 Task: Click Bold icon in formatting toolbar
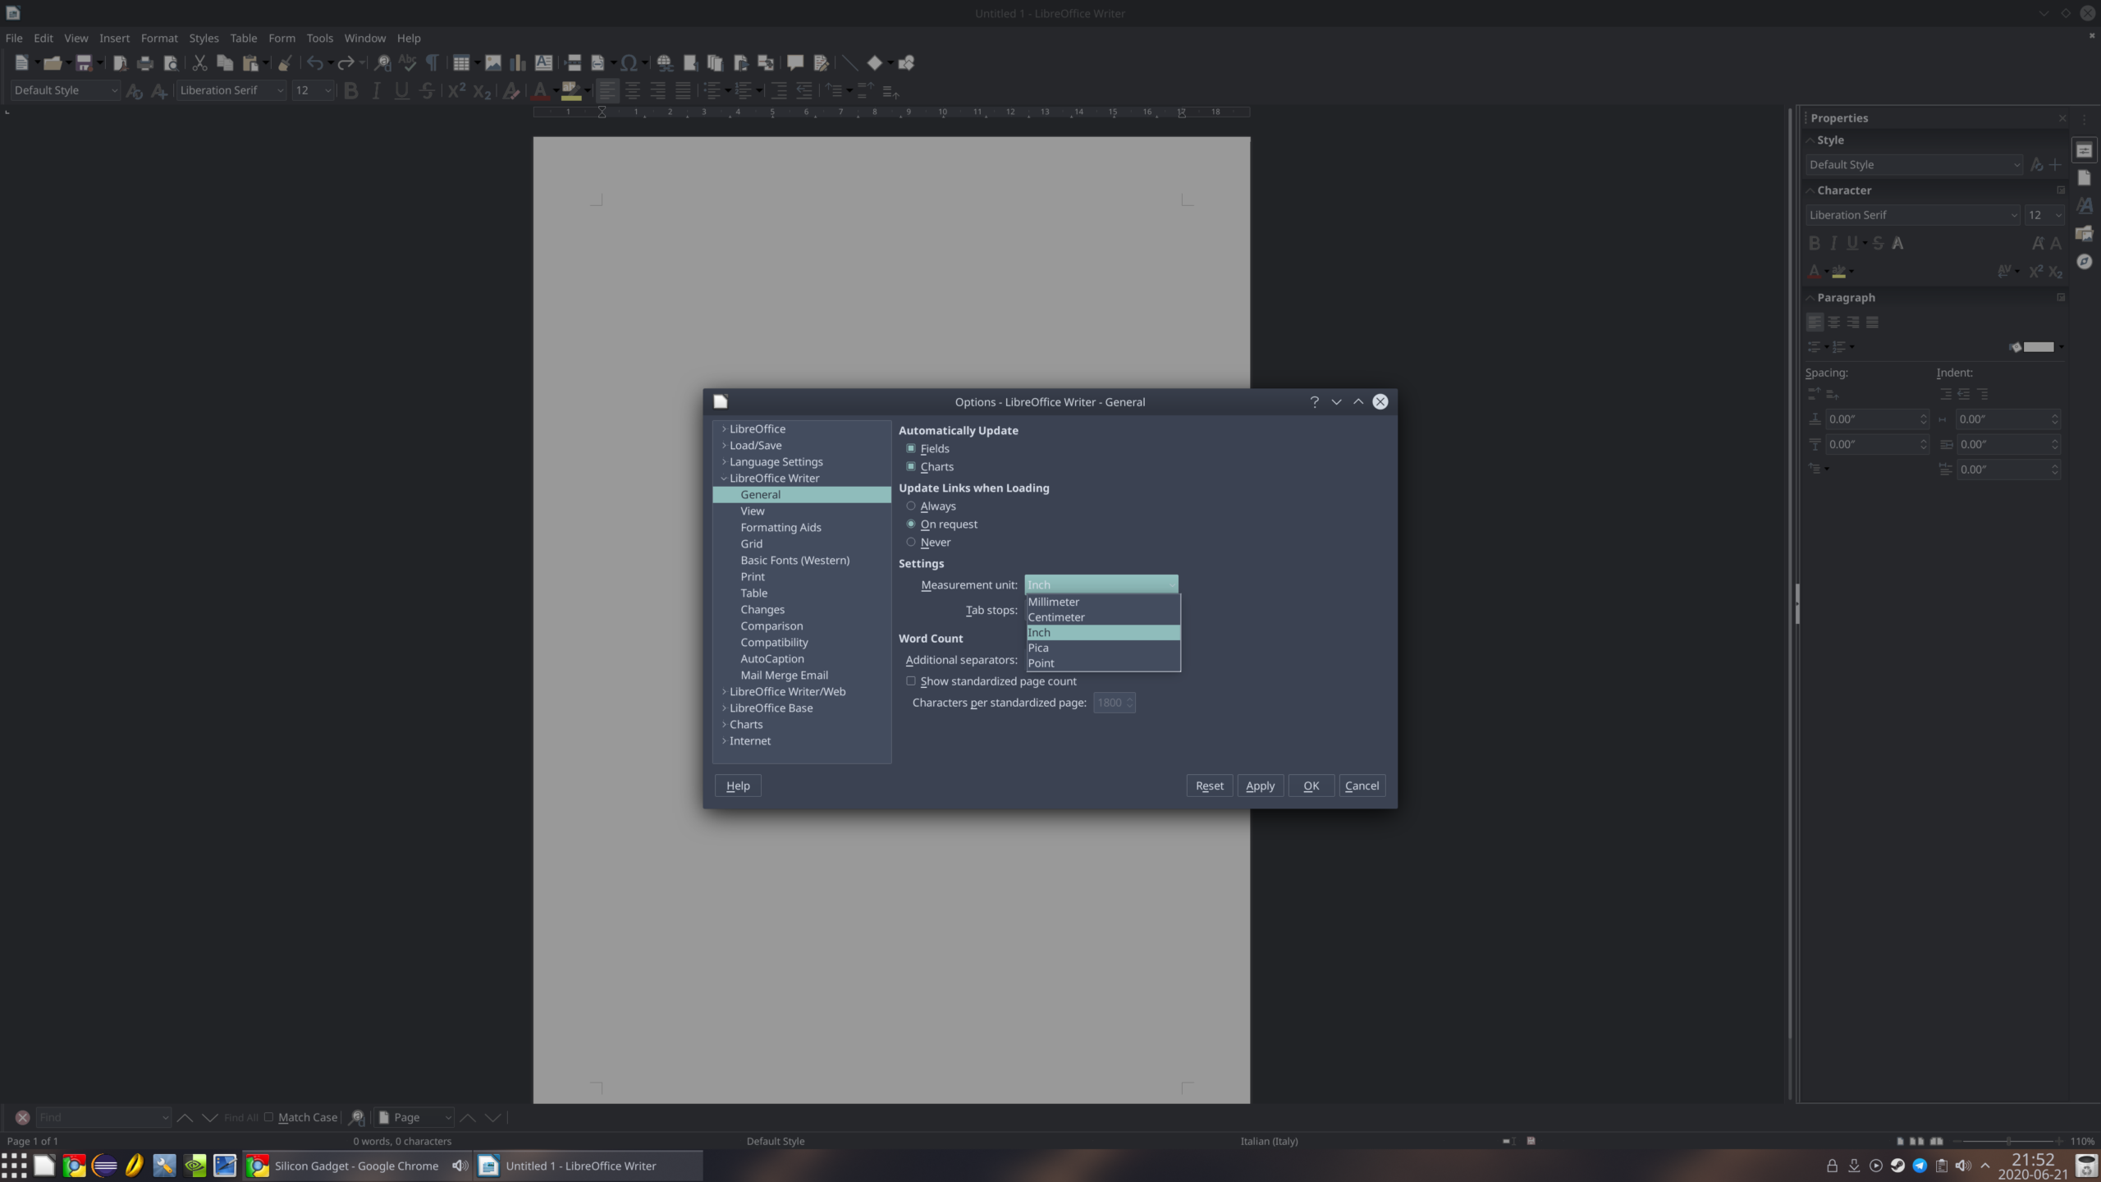(x=351, y=90)
